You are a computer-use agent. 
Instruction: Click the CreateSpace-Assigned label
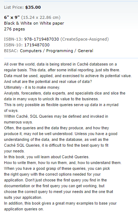tap(84, 39)
